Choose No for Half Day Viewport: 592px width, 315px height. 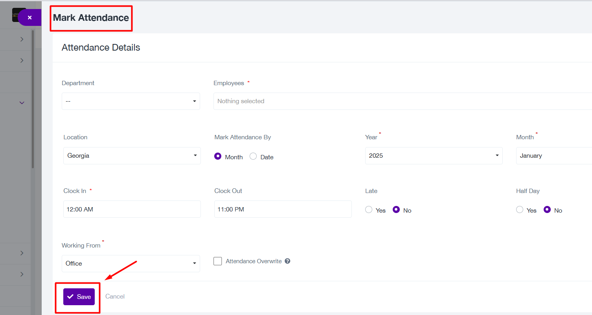[x=547, y=209]
